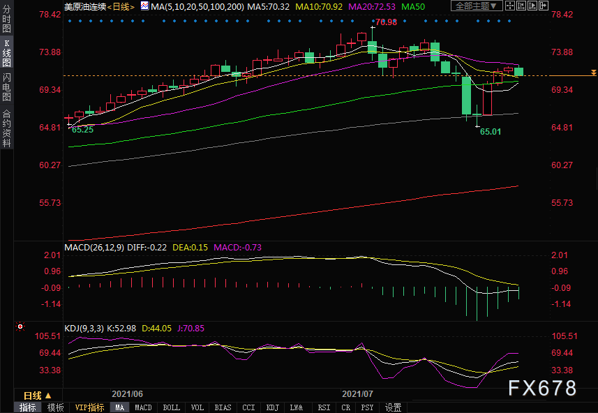
Task: Click the latest green candlestick
Action: pos(518,71)
